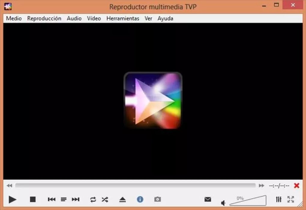Screen dimensions: 306x210
Task: Click the red X next to the time display
Action: tap(297, 185)
